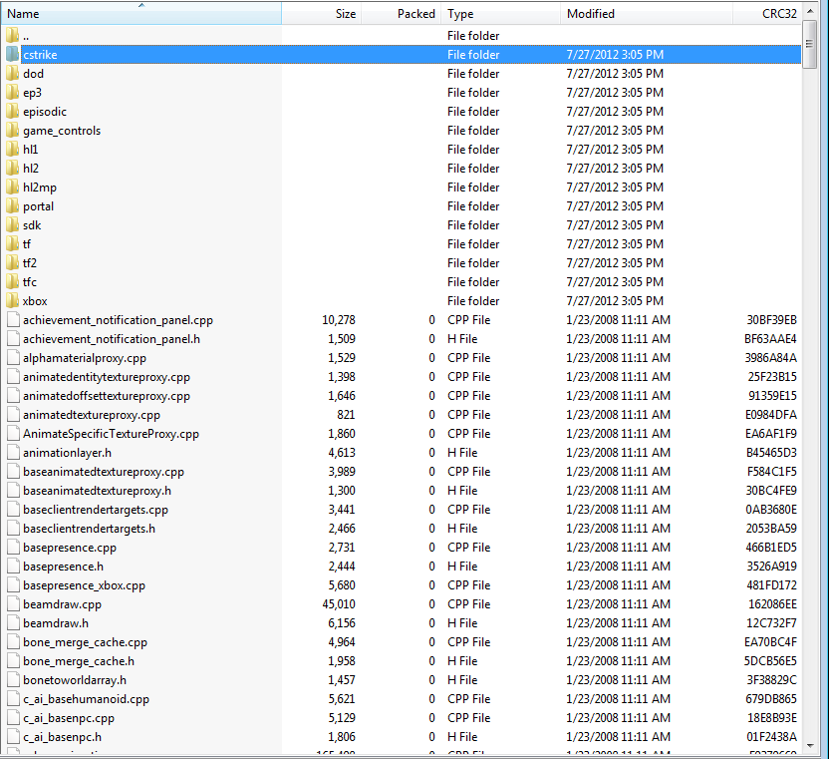Screen dimensions: 829x759
Task: Click the ep3 folder icon
Action: (x=13, y=93)
